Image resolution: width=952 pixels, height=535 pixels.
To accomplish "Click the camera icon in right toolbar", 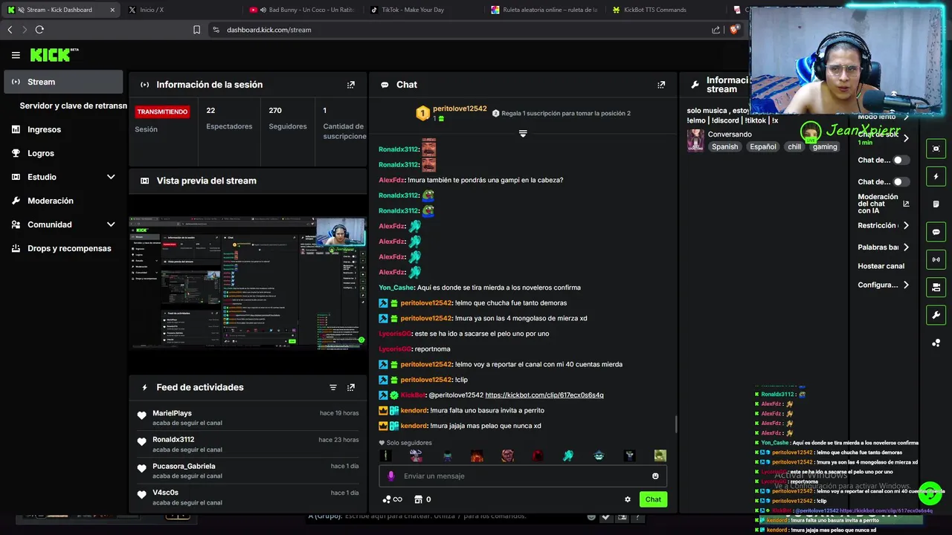I will coord(936,288).
